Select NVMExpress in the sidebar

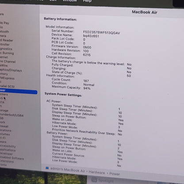click(7, 78)
